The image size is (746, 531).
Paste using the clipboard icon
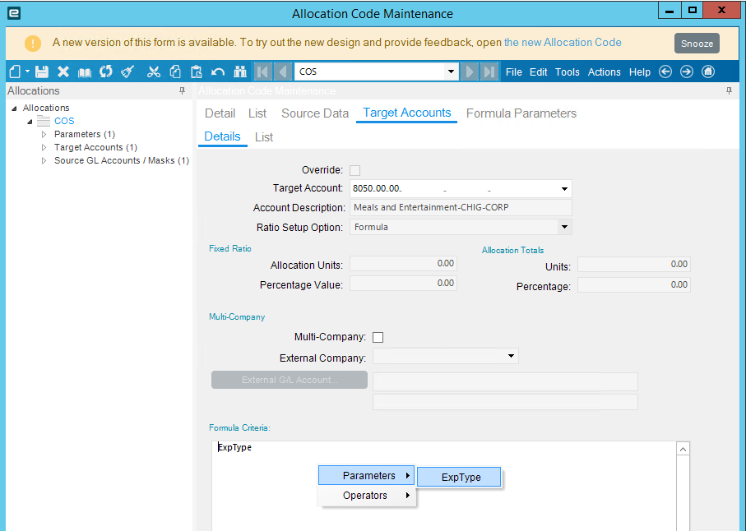click(197, 72)
